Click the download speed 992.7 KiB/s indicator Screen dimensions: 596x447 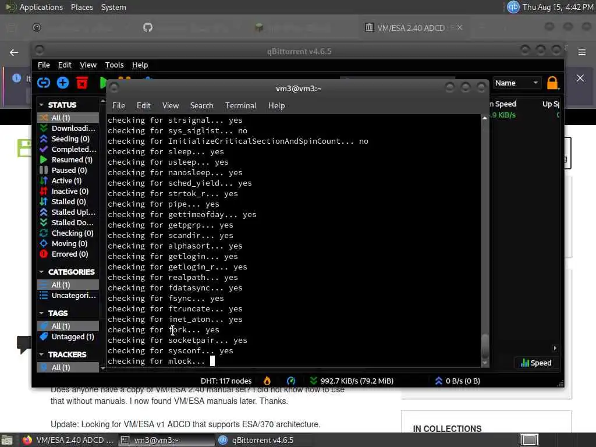(x=352, y=381)
